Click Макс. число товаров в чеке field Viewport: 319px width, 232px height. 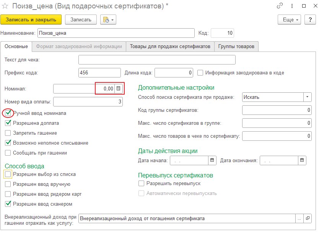(277, 136)
